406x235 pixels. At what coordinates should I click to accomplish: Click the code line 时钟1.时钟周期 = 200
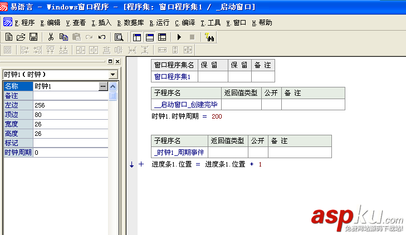point(187,116)
